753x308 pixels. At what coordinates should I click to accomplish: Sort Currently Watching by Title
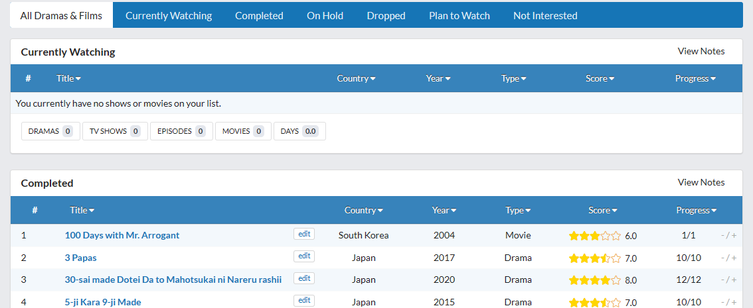coord(68,79)
